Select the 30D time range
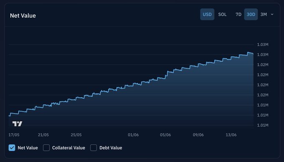The height and width of the screenshot is (162, 284). click(251, 14)
